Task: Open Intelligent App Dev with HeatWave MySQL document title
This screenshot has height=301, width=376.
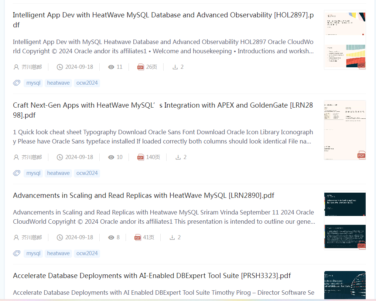Action: (x=163, y=20)
